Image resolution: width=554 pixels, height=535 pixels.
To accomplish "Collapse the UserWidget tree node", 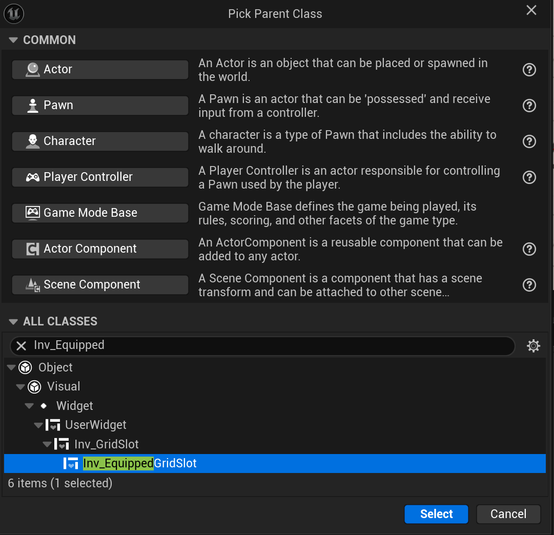I will point(38,425).
